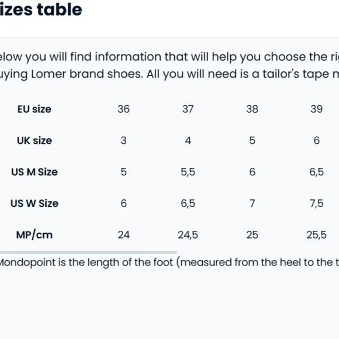
Task: Click EU size 36 cell
Action: (x=124, y=109)
